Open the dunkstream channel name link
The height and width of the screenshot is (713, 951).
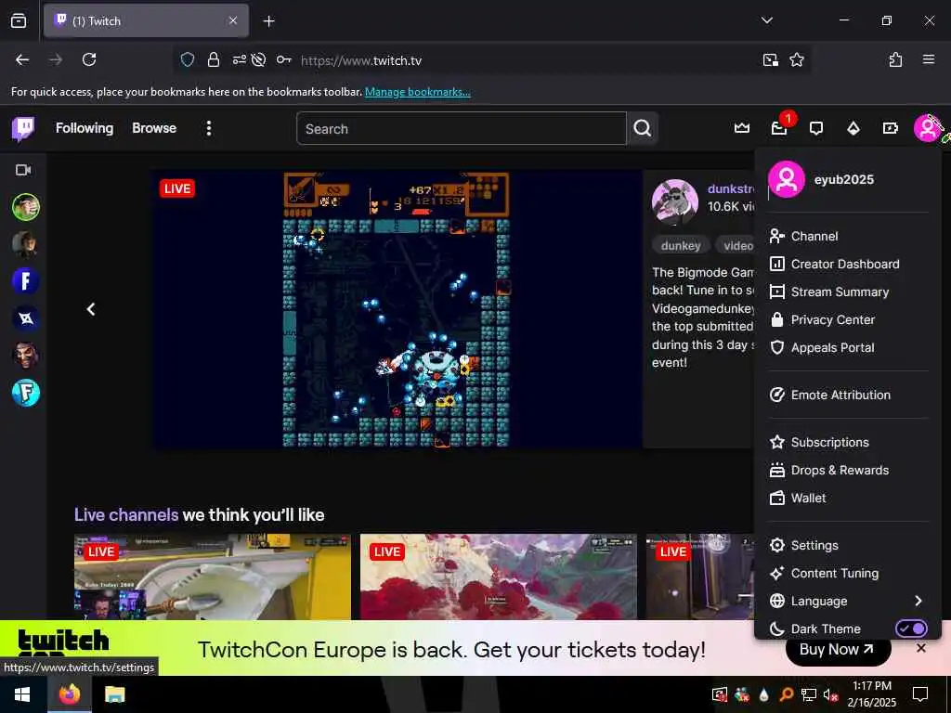[x=731, y=188]
